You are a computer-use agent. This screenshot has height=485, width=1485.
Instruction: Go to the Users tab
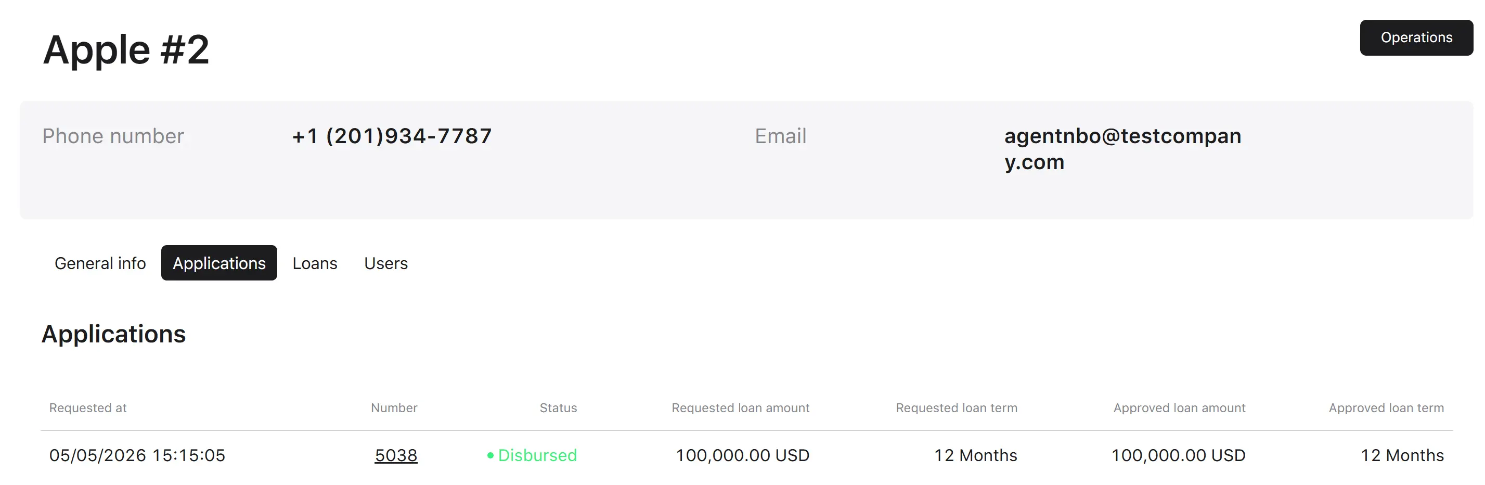pos(385,263)
